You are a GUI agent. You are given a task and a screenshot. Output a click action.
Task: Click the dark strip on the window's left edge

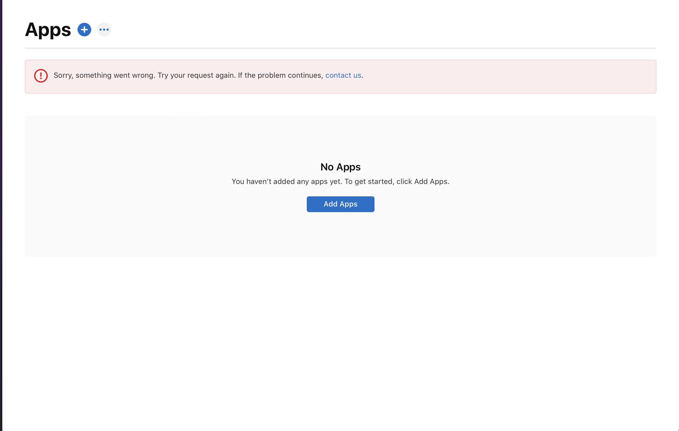pyautogui.click(x=1, y=215)
